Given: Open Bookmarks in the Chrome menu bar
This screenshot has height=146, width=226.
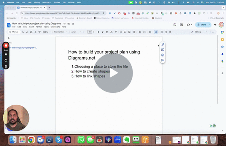Looking at the screenshot, I should click(x=47, y=2).
